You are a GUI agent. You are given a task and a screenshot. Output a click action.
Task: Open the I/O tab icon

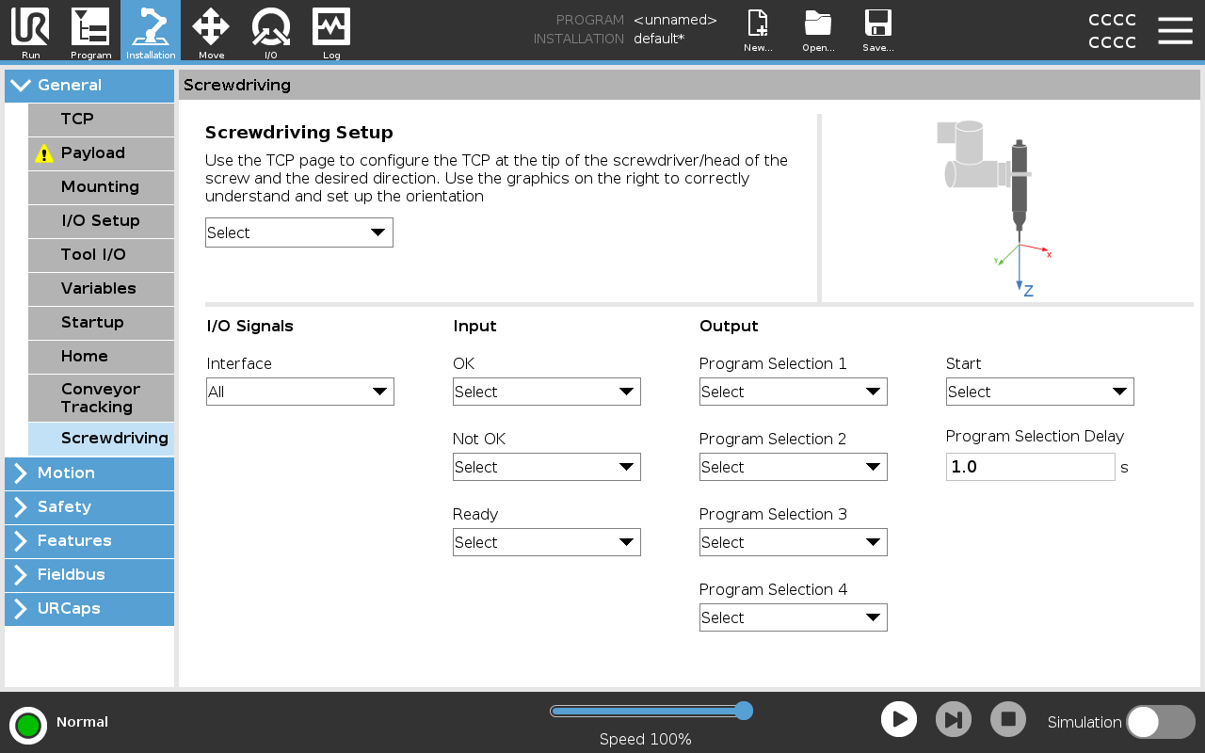click(271, 28)
